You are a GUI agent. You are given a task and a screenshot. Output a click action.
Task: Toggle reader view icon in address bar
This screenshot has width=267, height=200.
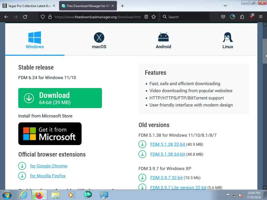(146, 17)
